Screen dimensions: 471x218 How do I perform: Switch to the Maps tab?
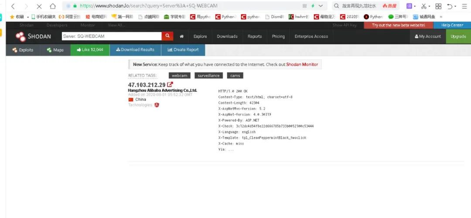click(x=55, y=50)
